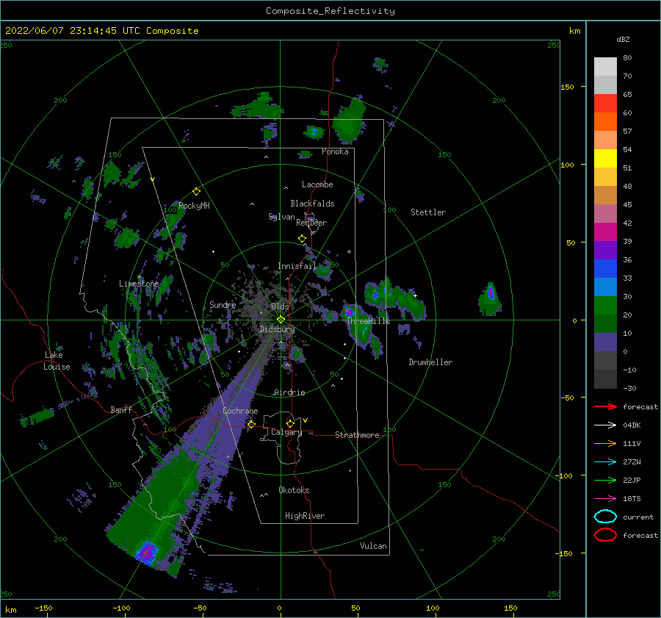
Task: Click the Airdrie town label
Action: click(x=289, y=392)
